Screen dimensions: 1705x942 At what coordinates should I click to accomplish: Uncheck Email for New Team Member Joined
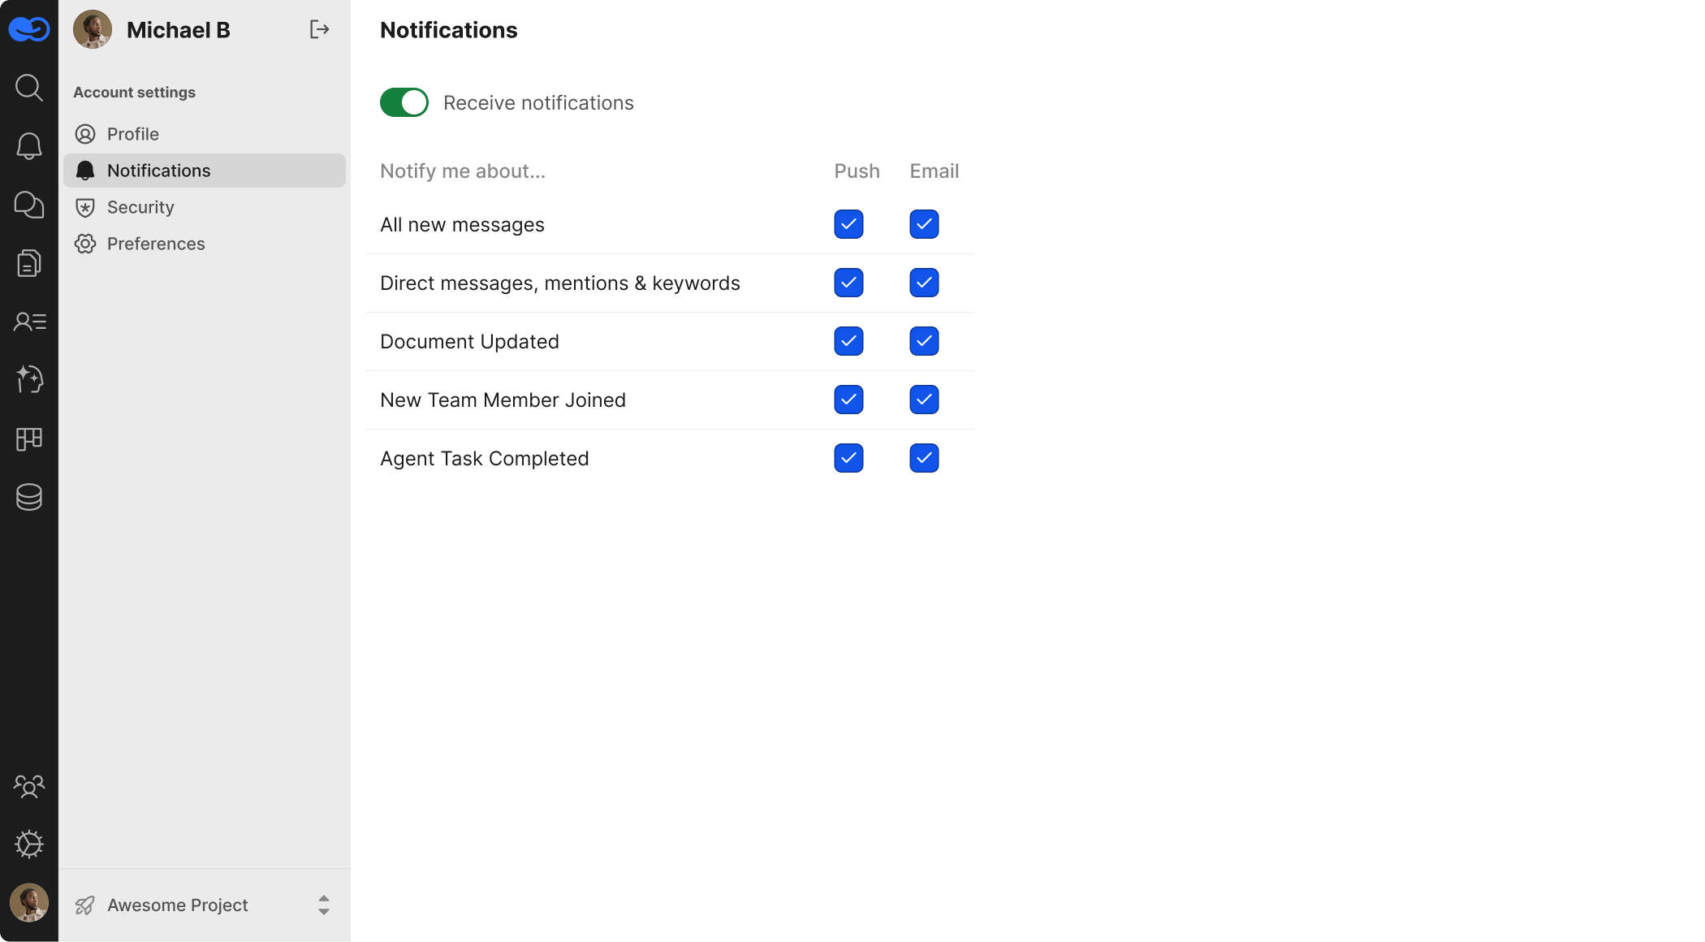[924, 400]
